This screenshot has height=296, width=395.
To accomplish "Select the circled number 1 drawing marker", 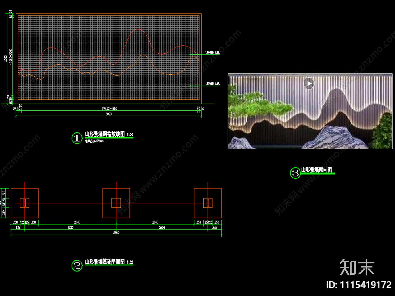I will [77, 138].
